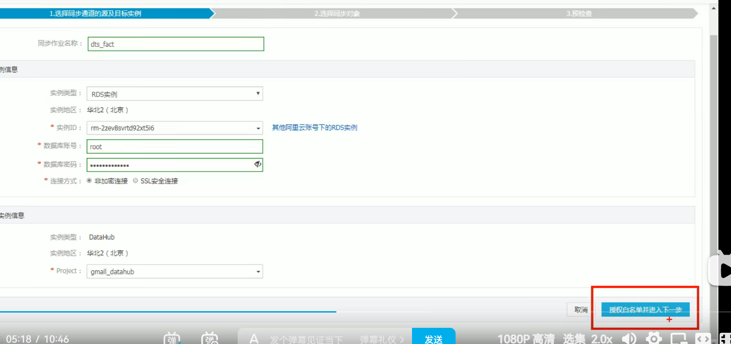The height and width of the screenshot is (344, 731).
Task: Change the 2.0x playback speed
Action: (602, 339)
